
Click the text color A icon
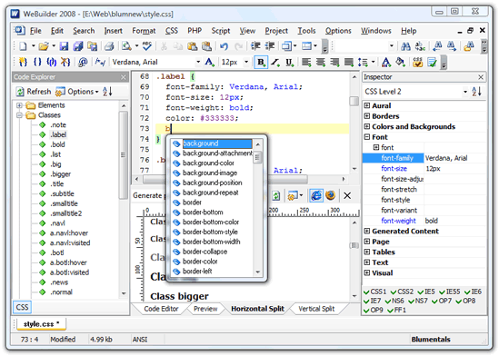pos(386,62)
